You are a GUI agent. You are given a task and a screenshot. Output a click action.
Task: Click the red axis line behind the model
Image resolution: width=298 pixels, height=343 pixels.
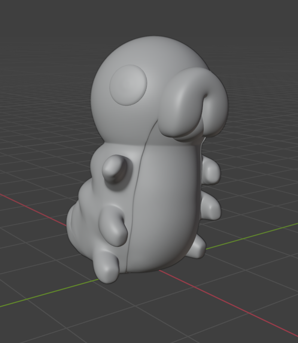coord(33,209)
